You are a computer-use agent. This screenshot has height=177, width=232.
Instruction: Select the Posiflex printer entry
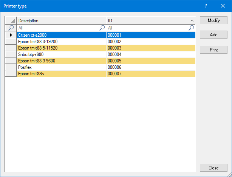tap(61, 67)
